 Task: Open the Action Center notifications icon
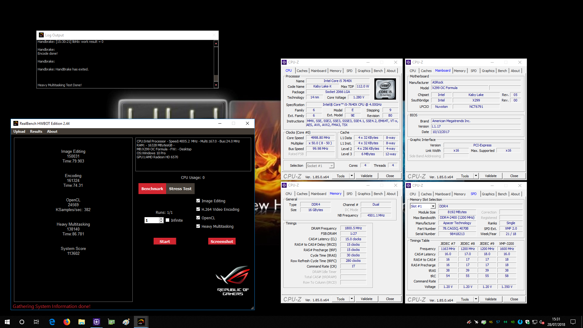pyautogui.click(x=573, y=322)
